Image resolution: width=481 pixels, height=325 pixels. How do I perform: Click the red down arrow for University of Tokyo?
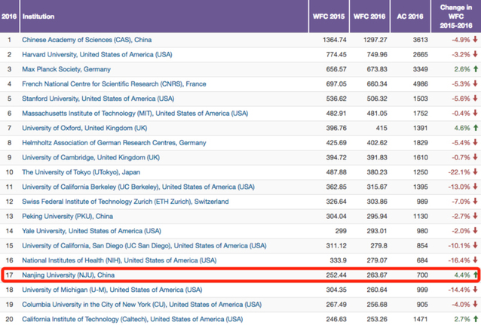(x=476, y=172)
